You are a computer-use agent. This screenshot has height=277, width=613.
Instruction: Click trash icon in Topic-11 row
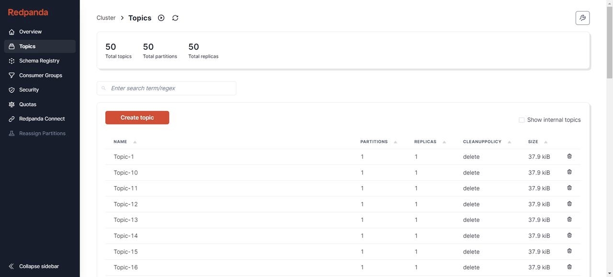tap(569, 188)
